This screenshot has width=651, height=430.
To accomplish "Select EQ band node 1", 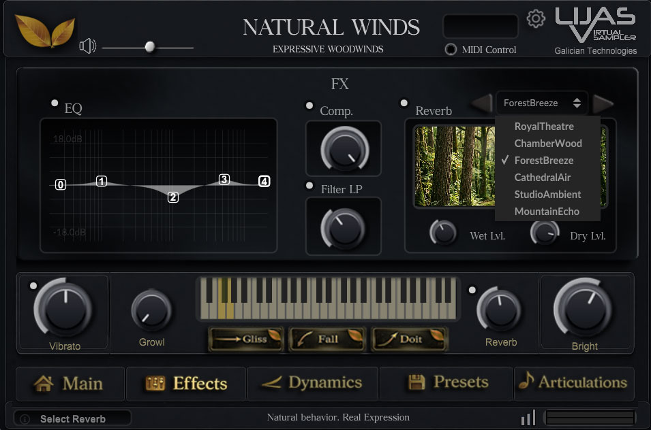I will pos(102,181).
